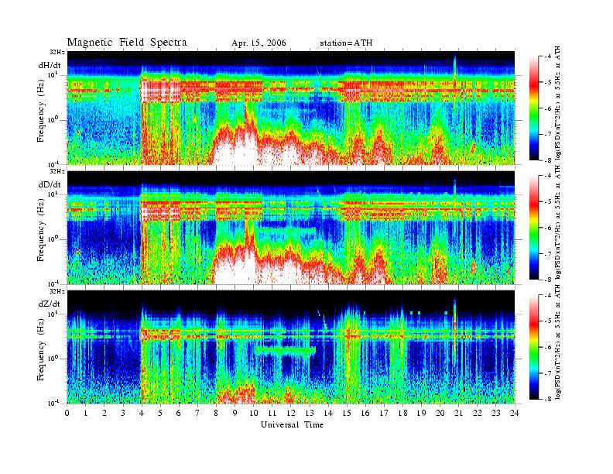Click the "32Hz" label of the dZ/dt panel
This screenshot has width=613, height=474.
coord(57,291)
